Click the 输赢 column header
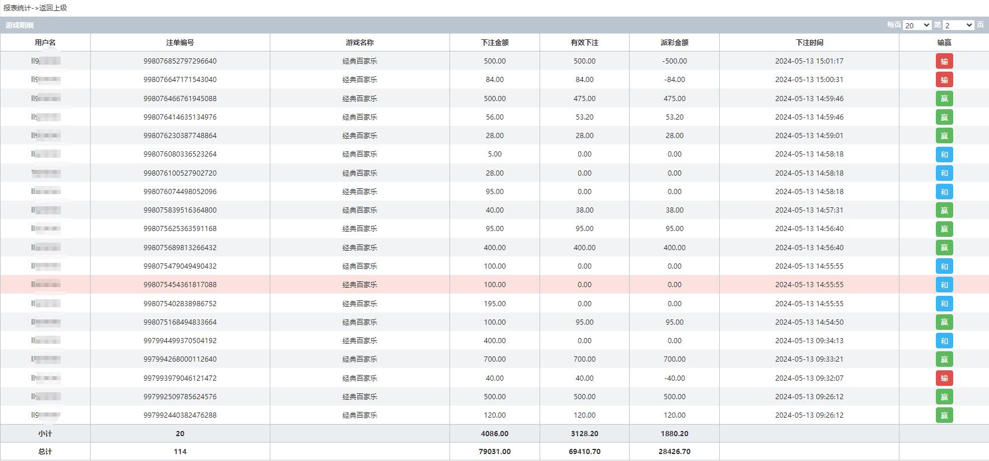The height and width of the screenshot is (461, 989). click(945, 43)
